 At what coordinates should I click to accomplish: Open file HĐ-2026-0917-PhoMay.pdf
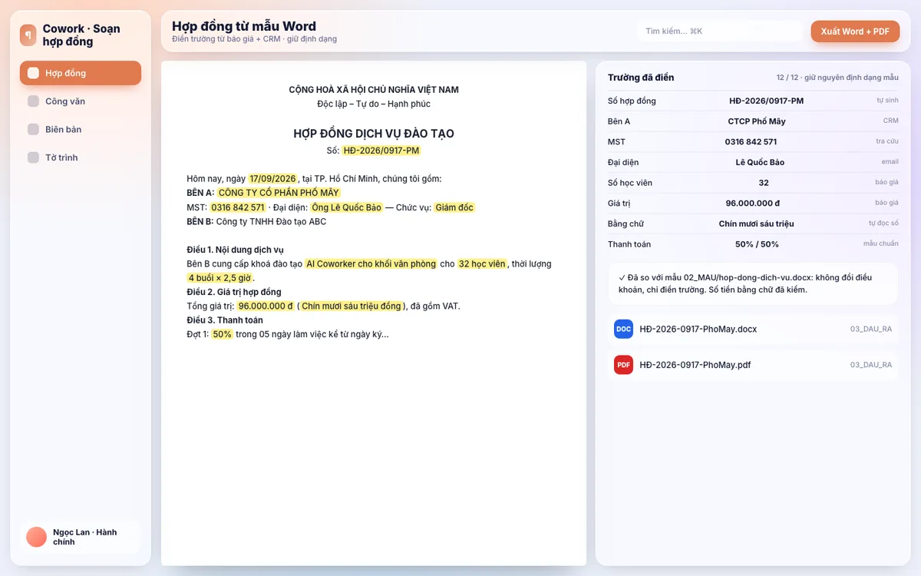tap(753, 365)
